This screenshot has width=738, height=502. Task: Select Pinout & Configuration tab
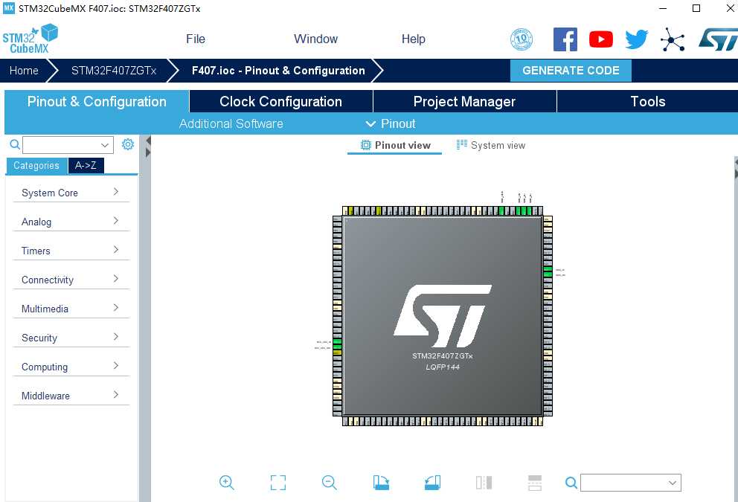tap(97, 102)
